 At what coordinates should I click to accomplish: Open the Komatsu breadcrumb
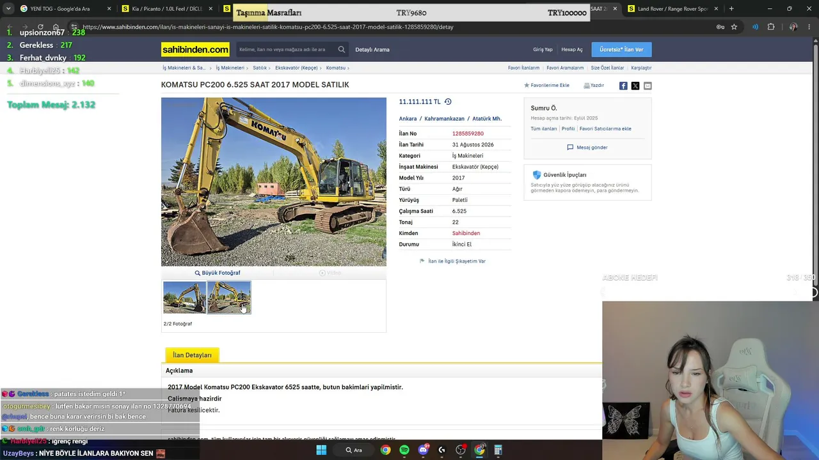(x=336, y=68)
